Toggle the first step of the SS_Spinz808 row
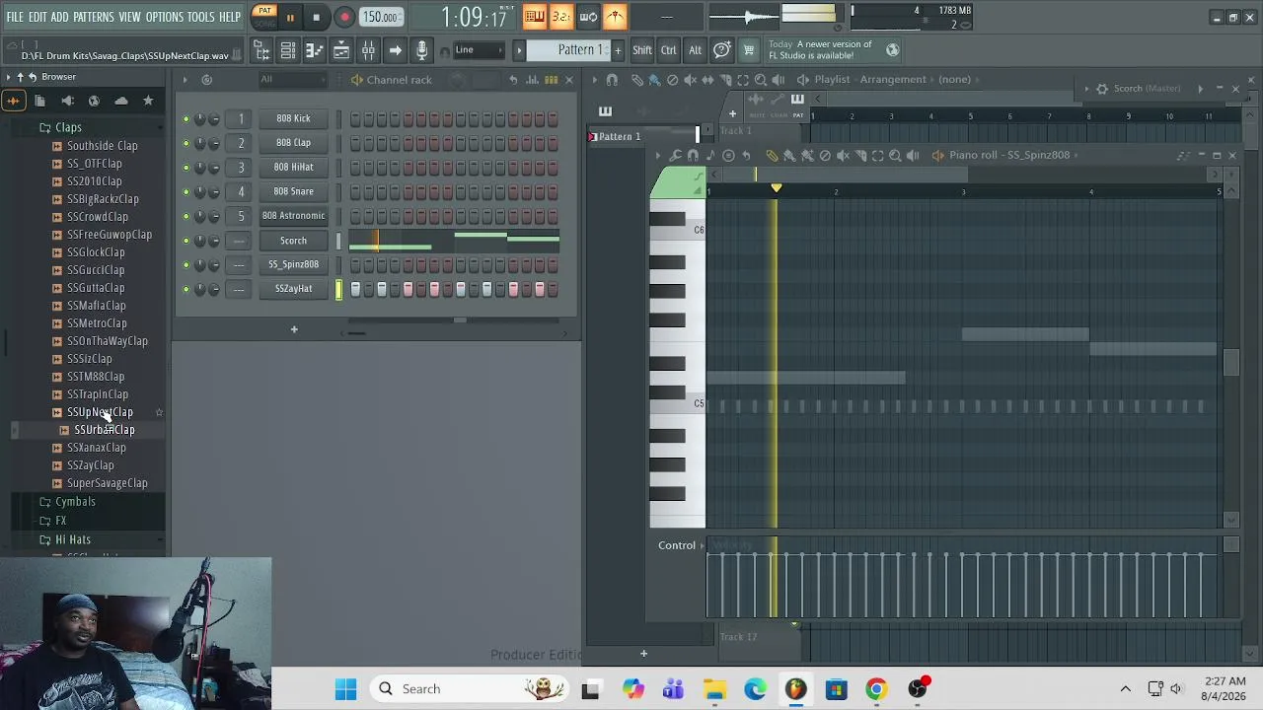Image resolution: width=1263 pixels, height=710 pixels. point(355,265)
